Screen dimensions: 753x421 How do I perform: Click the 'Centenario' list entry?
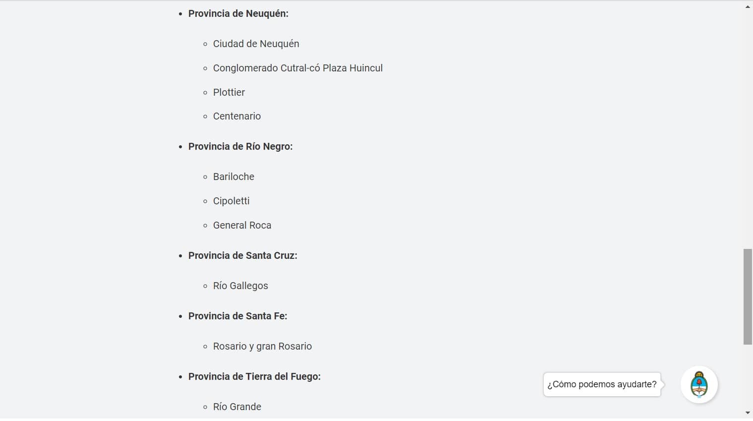point(237,116)
